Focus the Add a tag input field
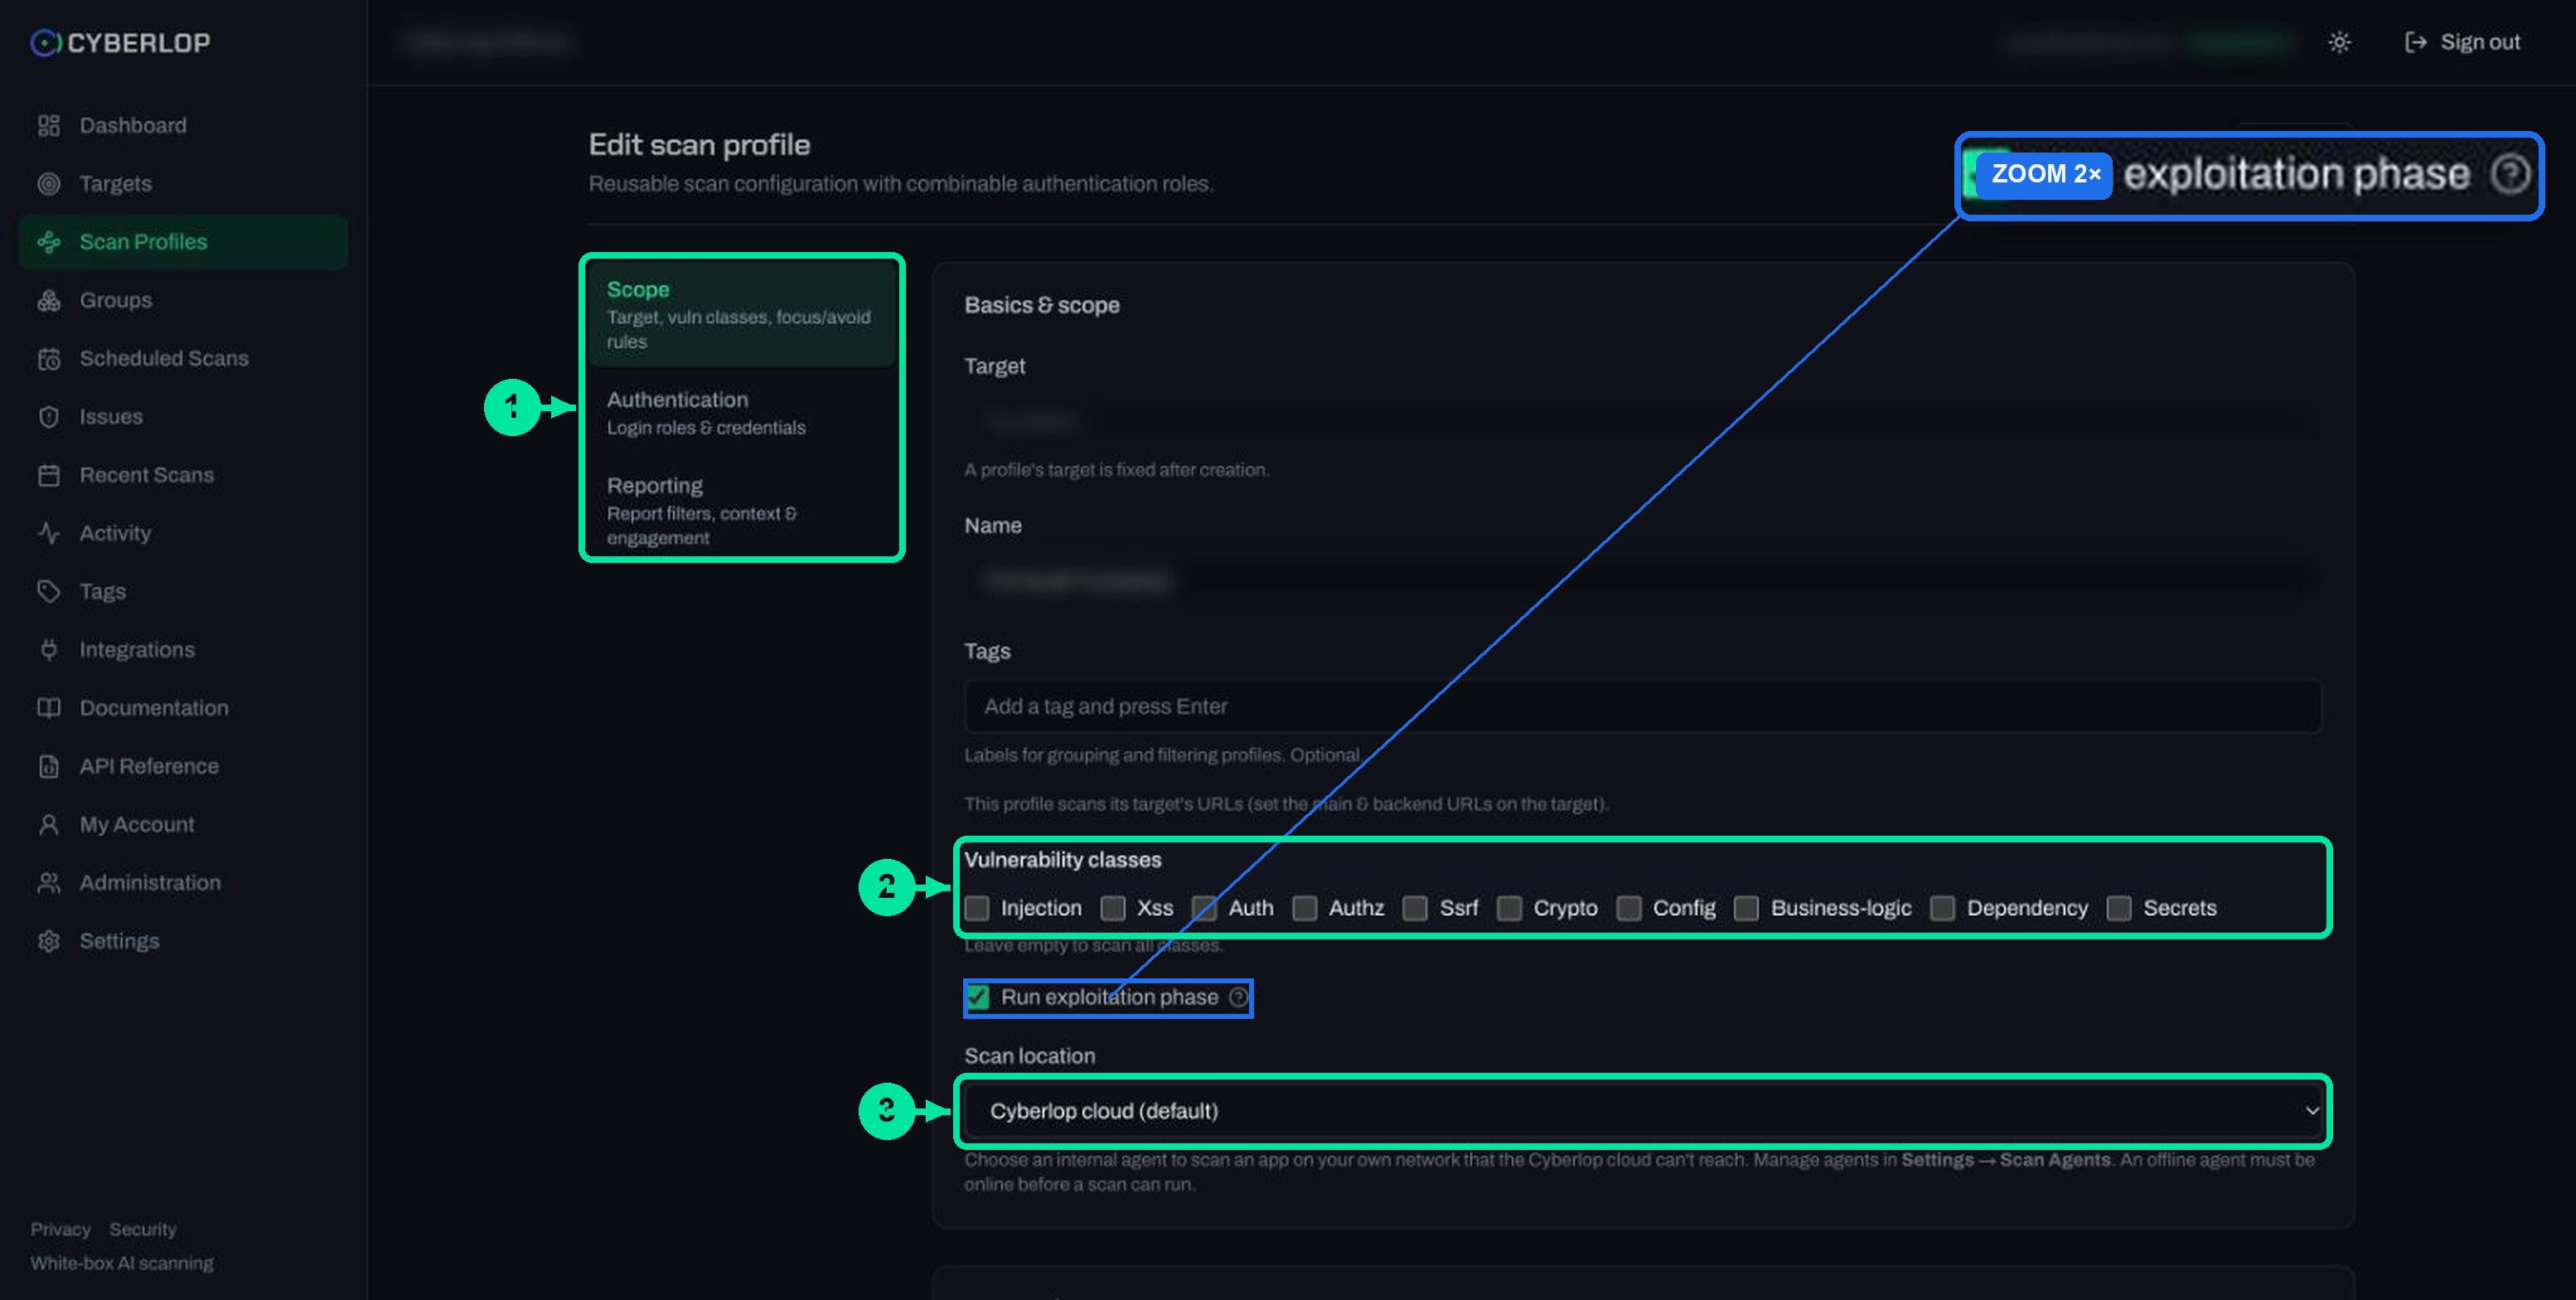This screenshot has height=1300, width=2576. pos(1643,706)
